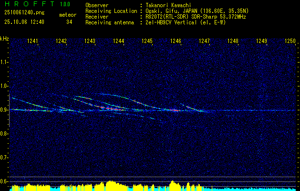Click frequency axis label 0.9
Viewport: 300px width, 191px height.
click(x=4, y=110)
